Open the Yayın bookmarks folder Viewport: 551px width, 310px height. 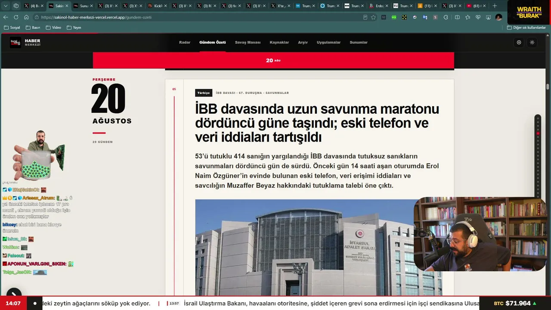tap(74, 28)
